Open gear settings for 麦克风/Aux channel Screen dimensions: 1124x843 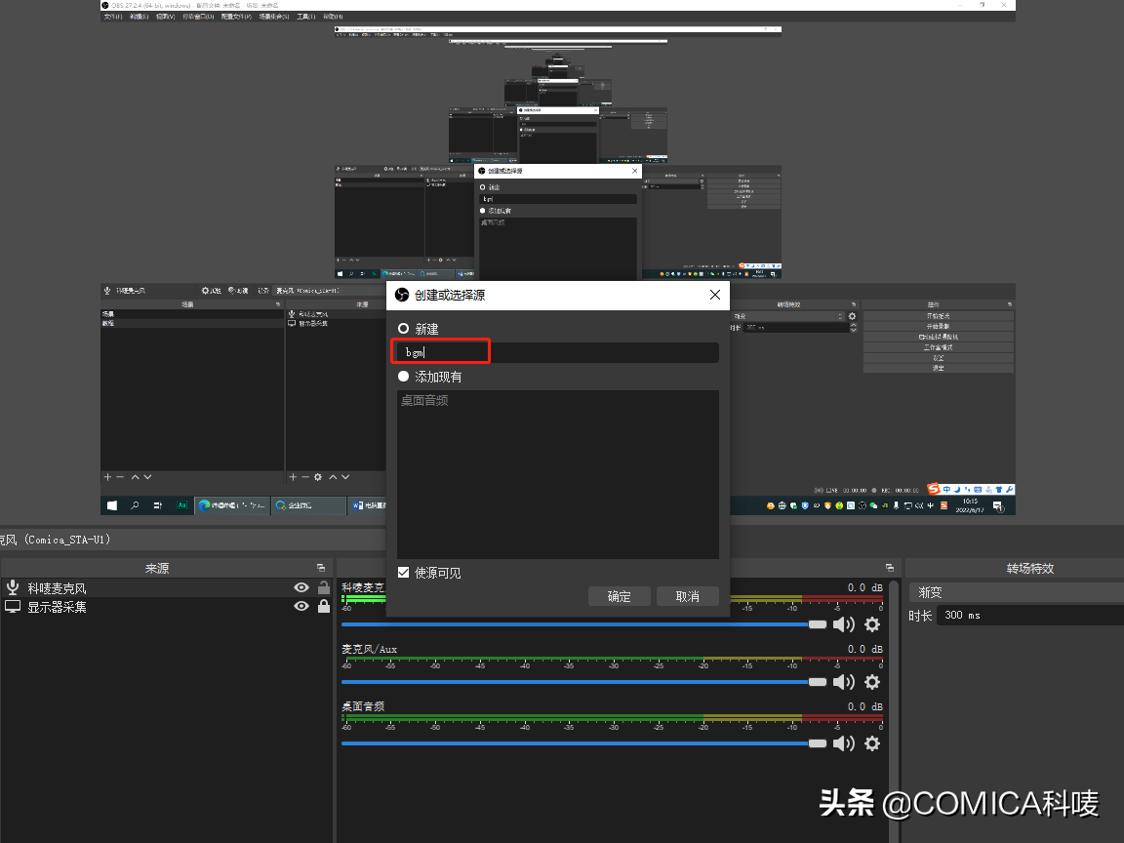(872, 682)
